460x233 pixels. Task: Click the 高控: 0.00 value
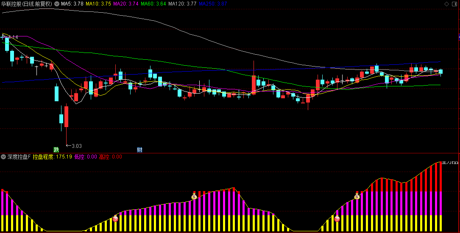click(111, 157)
